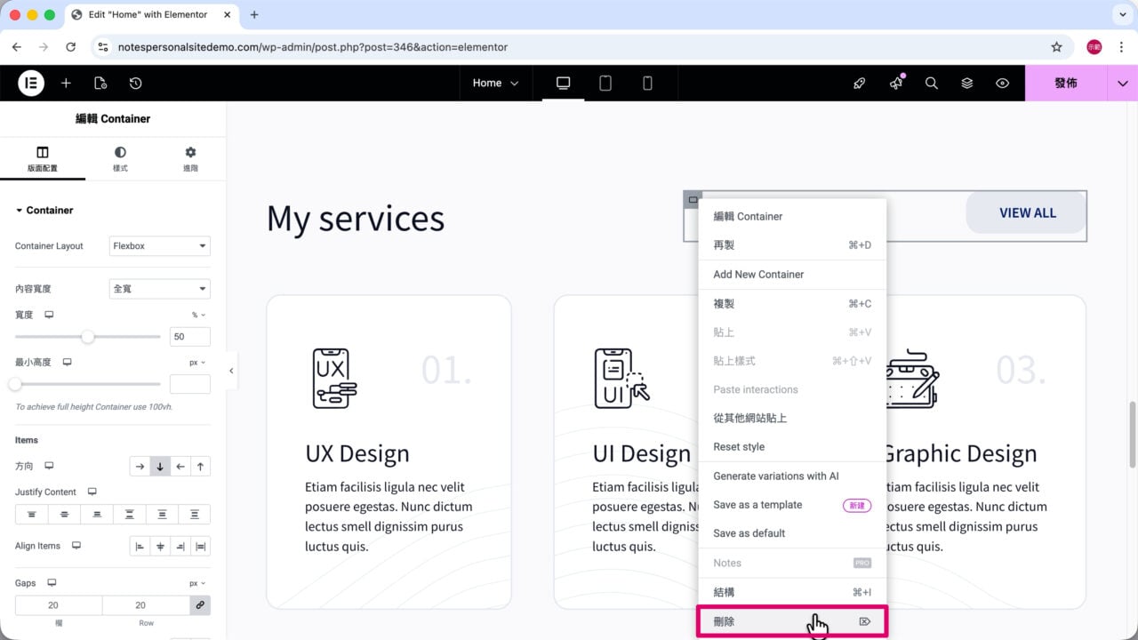Open the content width dropdown
Image resolution: width=1138 pixels, height=640 pixels.
pyautogui.click(x=160, y=289)
